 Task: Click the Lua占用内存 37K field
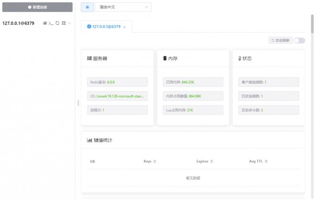pyautogui.click(x=193, y=110)
